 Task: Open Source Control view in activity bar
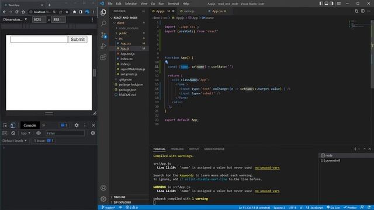103,35
